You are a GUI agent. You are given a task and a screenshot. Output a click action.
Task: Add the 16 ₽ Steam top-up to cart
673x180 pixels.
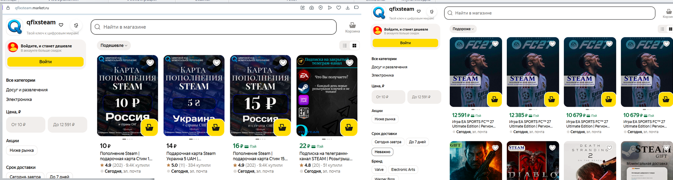click(x=282, y=127)
